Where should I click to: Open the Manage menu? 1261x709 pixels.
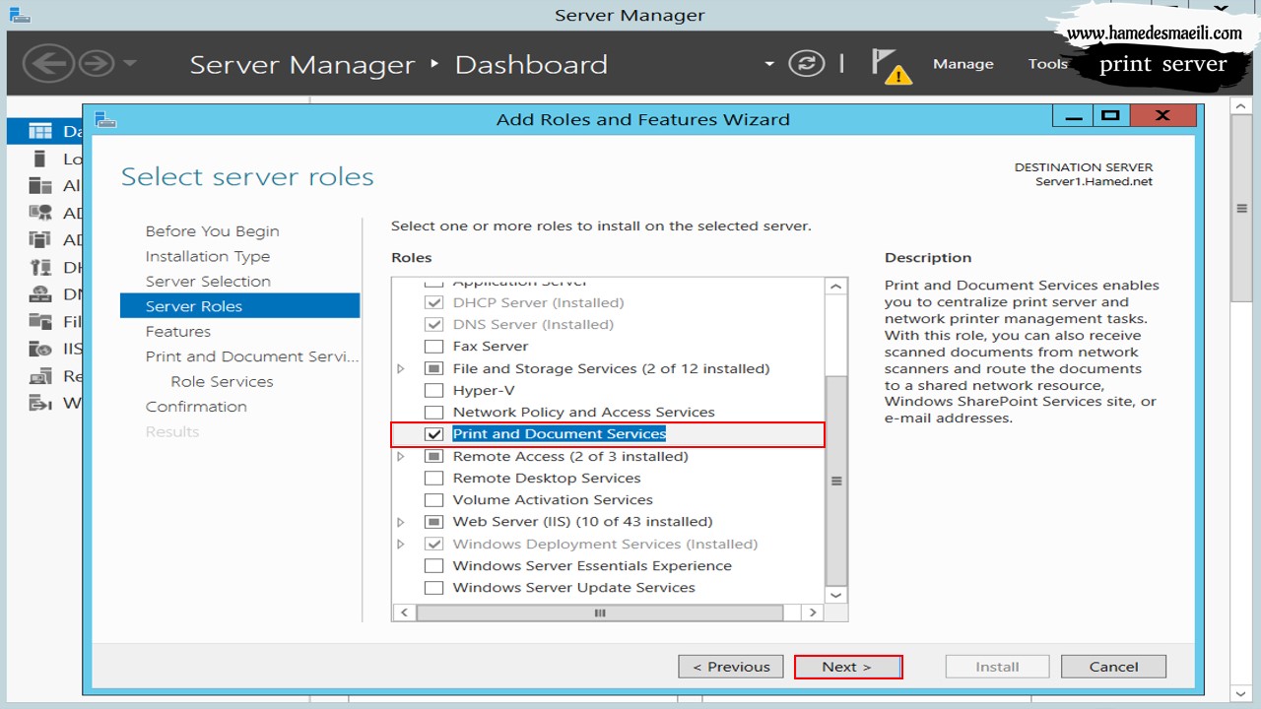[962, 64]
